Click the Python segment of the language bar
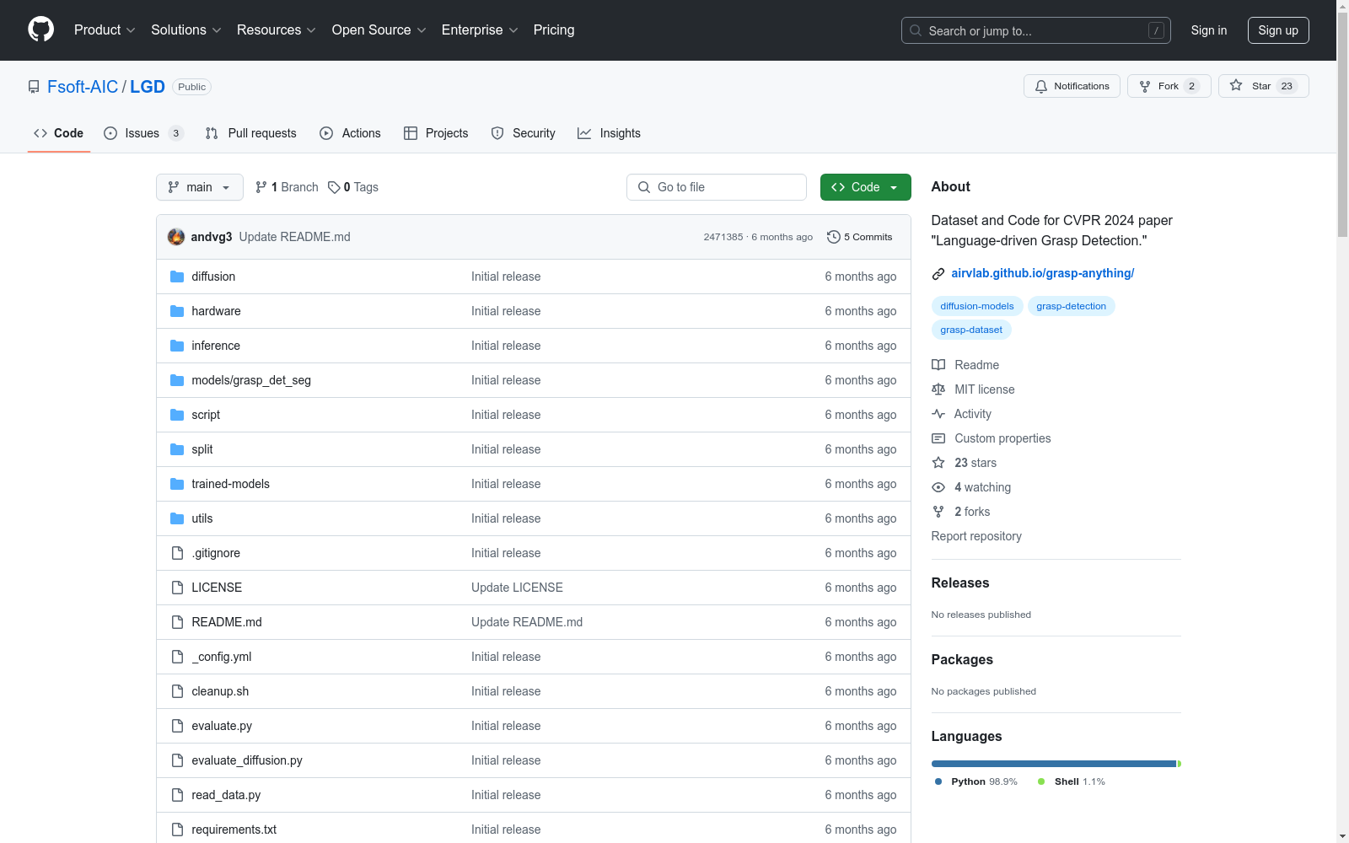The height and width of the screenshot is (843, 1349). pos(1054,764)
